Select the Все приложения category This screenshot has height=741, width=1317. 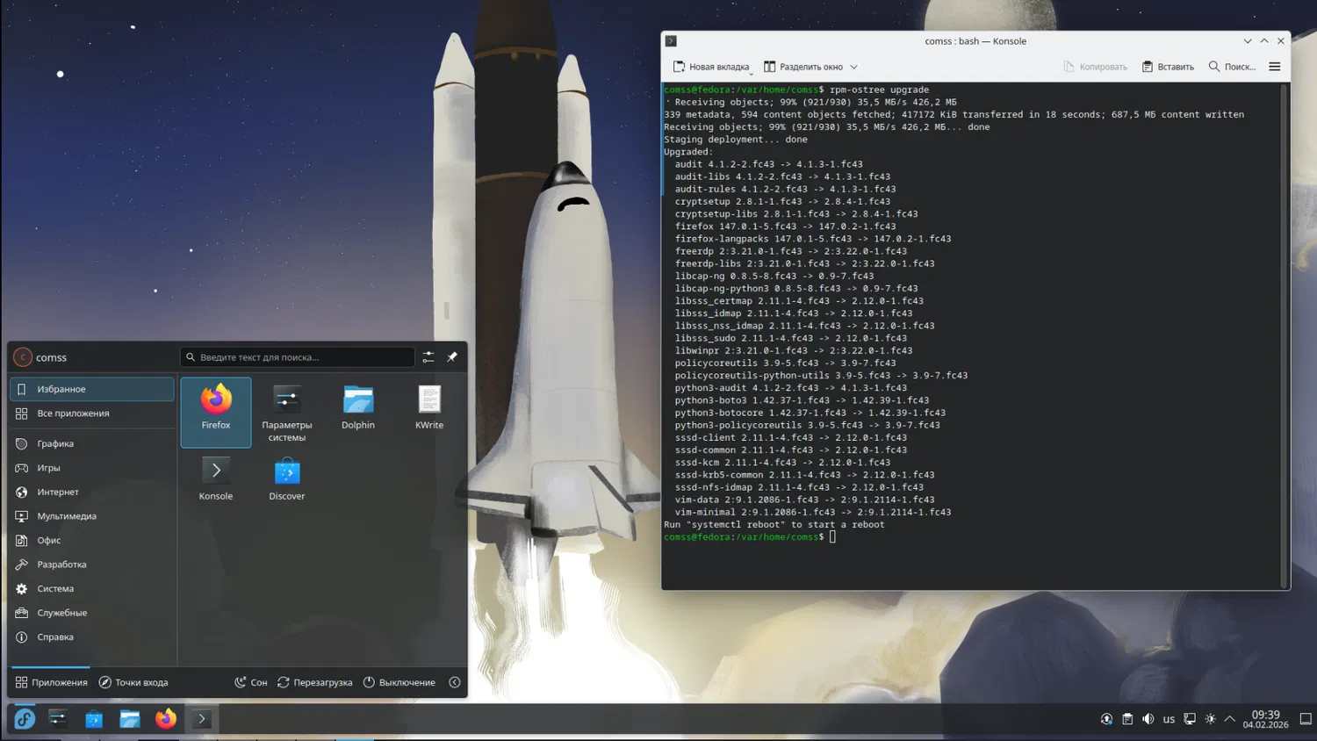[92, 414]
